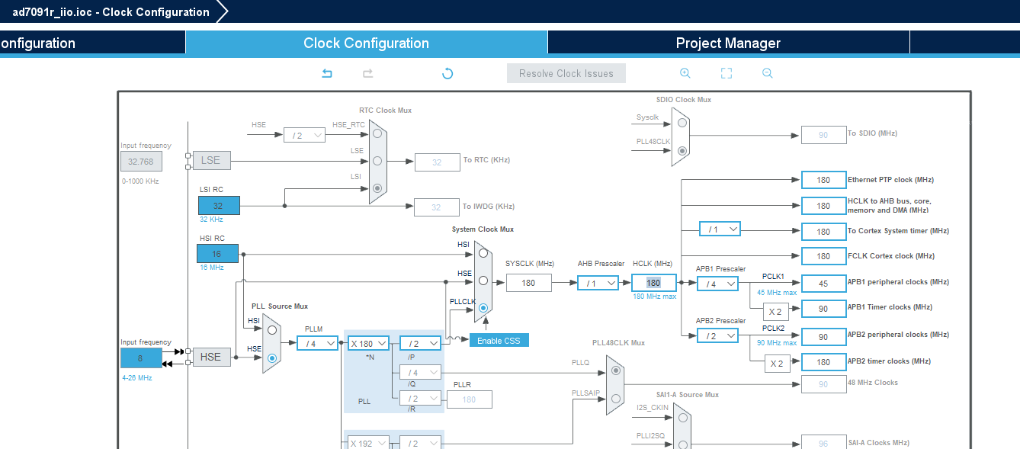Select HSE radio in System Clock Mux
This screenshot has width=1020, height=449.
click(x=483, y=281)
